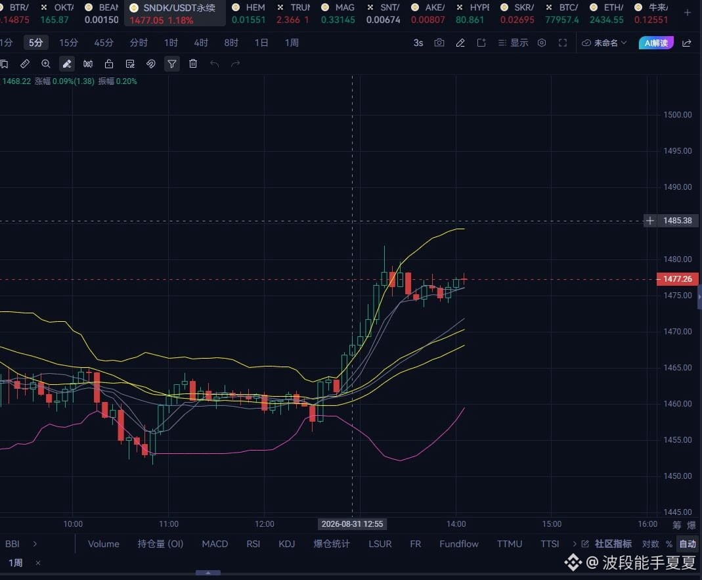Screen dimensions: 702x580
Task: Switch to the SNDK/USDT永续 tab
Action: [175, 13]
